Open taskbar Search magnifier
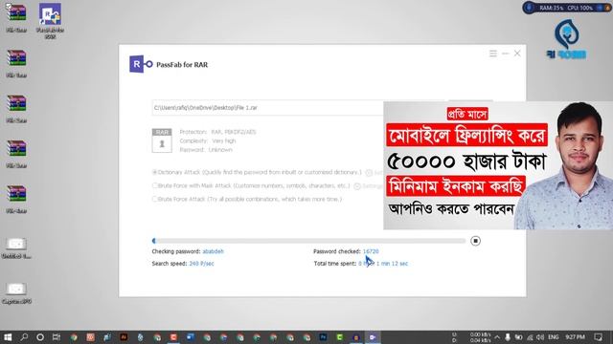 (x=24, y=337)
